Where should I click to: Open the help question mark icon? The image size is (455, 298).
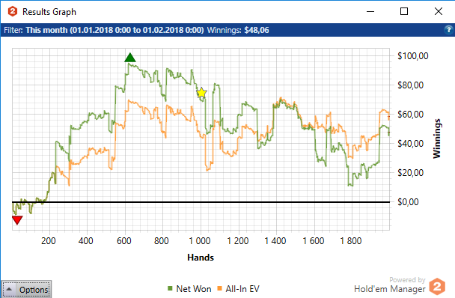[x=448, y=30]
